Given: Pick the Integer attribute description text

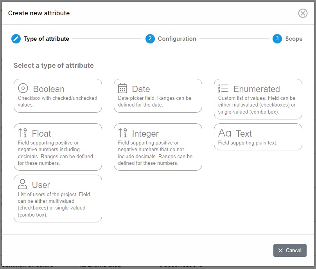Looking at the screenshot, I should coord(155,153).
